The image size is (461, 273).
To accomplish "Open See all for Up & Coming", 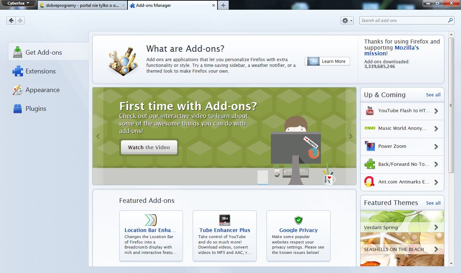I will pyautogui.click(x=433, y=95).
